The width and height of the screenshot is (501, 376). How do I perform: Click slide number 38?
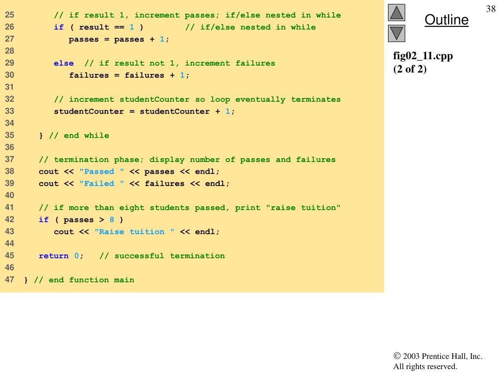(490, 9)
